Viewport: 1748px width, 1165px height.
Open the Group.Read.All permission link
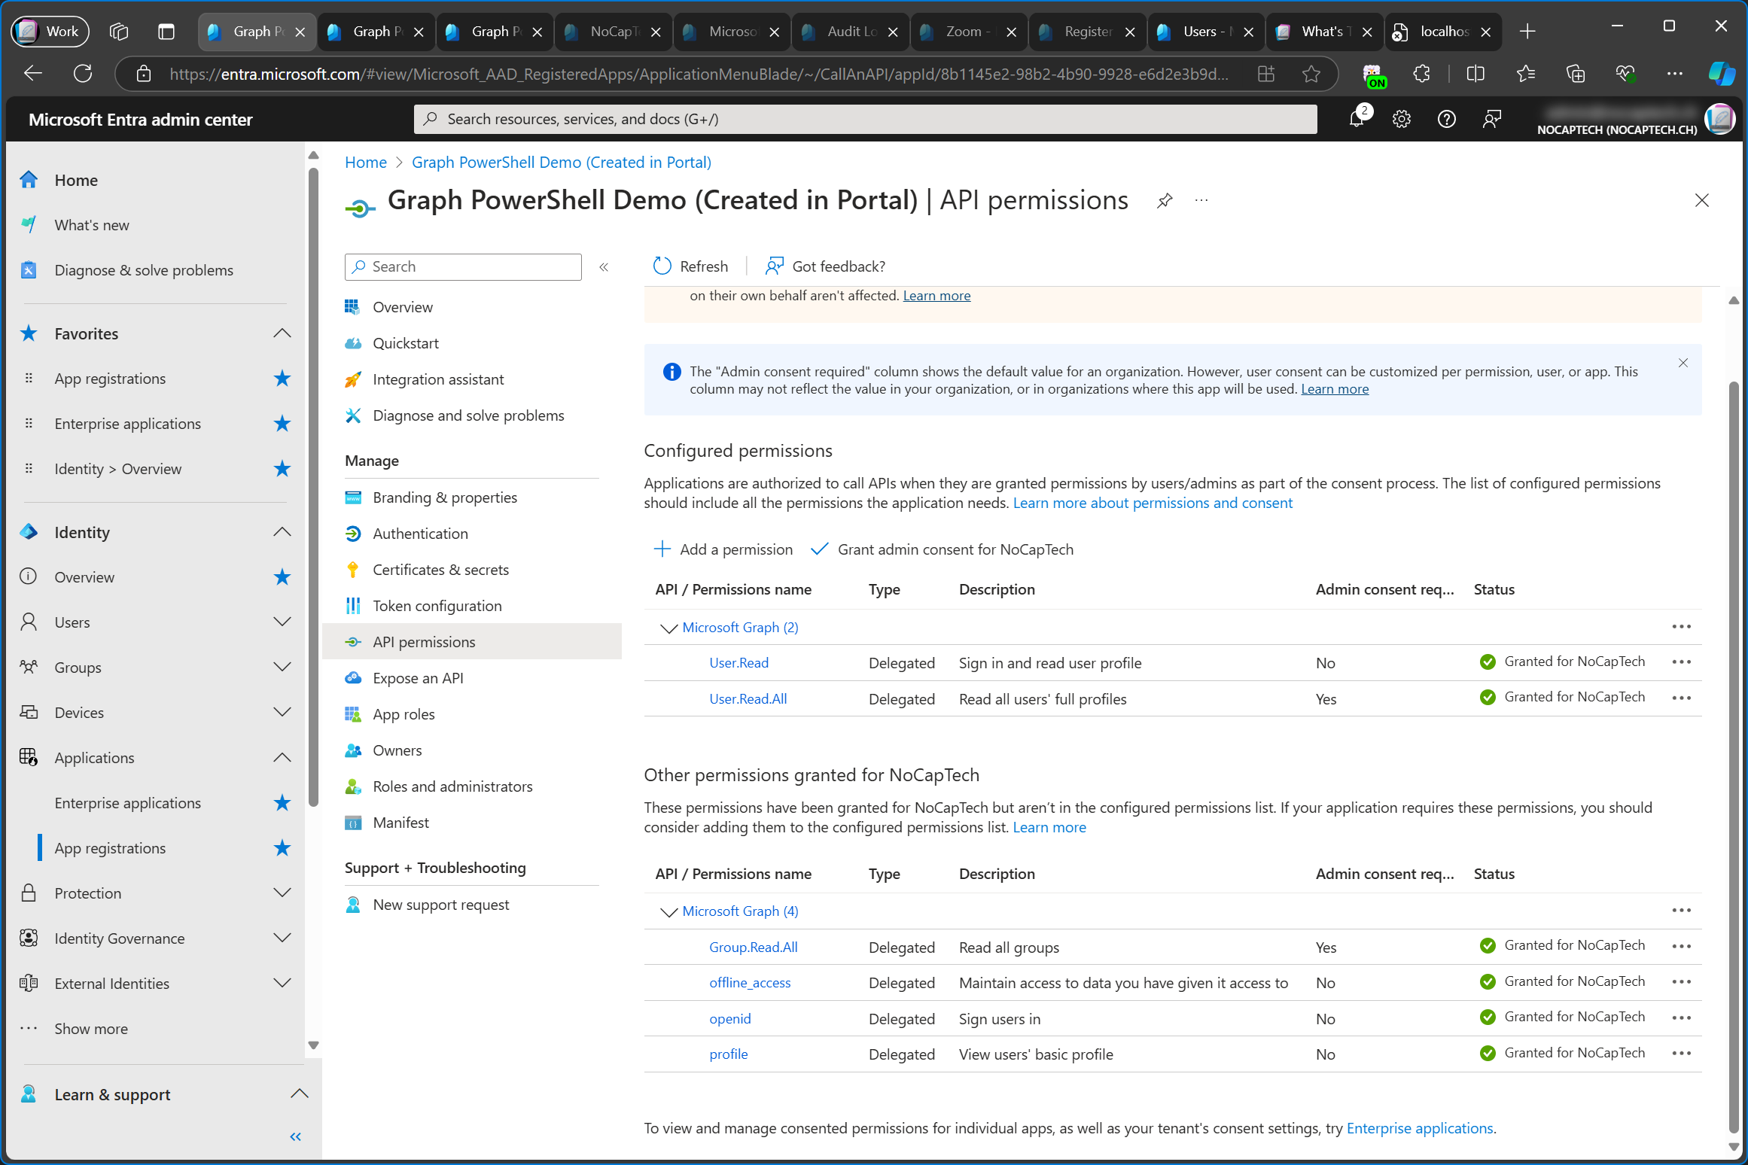(x=753, y=948)
